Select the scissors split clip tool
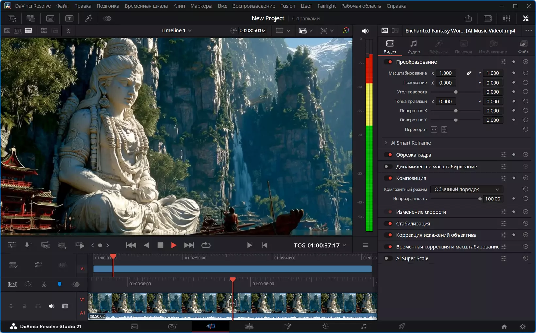 [44, 284]
